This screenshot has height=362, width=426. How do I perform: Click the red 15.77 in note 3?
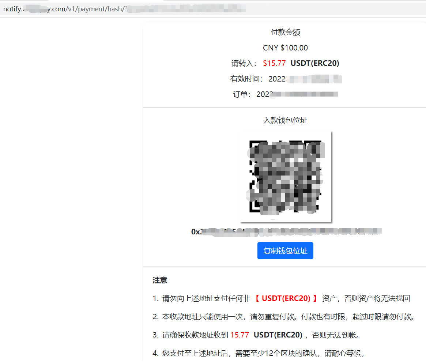(x=240, y=335)
